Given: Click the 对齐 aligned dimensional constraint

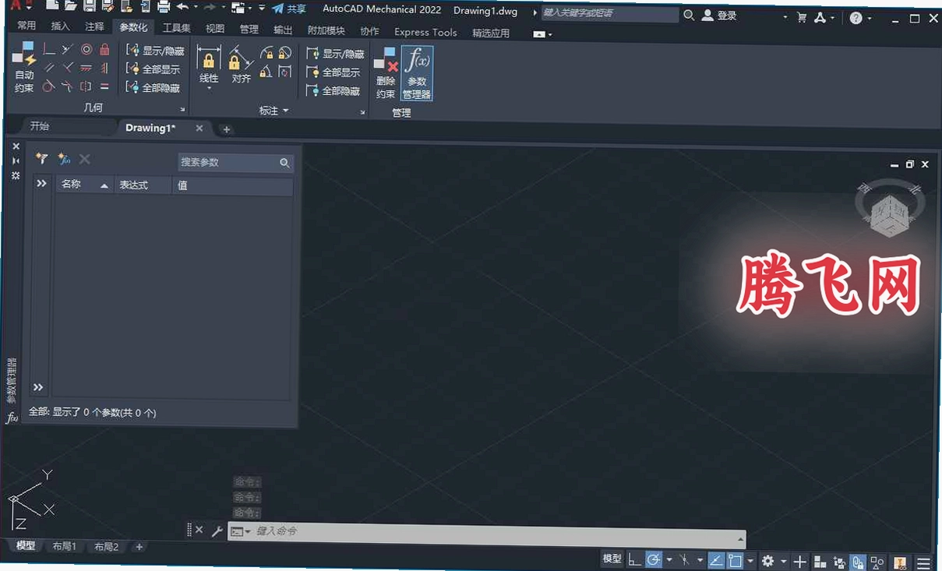Looking at the screenshot, I should 242,65.
